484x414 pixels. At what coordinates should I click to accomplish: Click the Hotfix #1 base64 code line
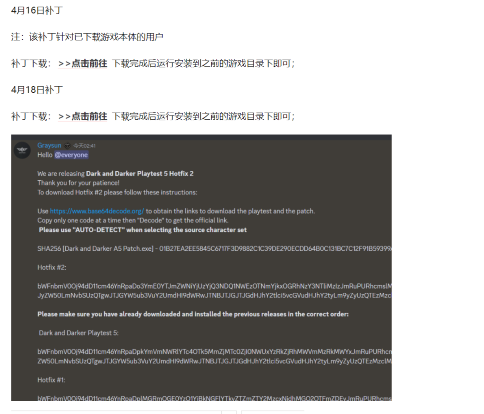point(215,398)
